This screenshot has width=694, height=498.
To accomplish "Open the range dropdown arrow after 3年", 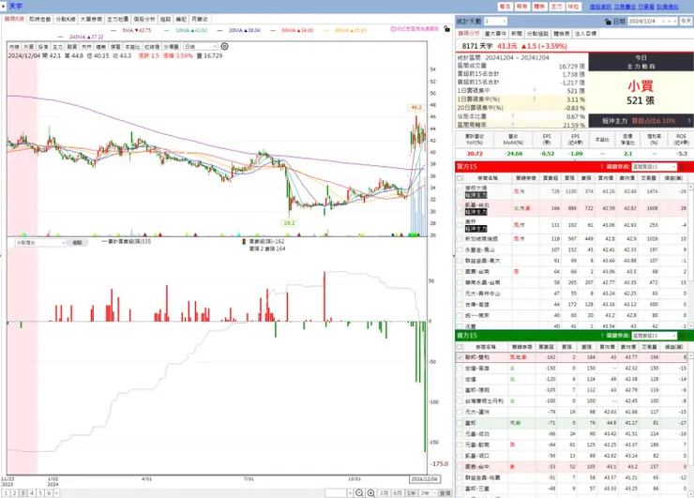I will coord(435,492).
